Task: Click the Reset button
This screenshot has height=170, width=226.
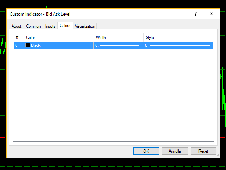Action: point(203,151)
